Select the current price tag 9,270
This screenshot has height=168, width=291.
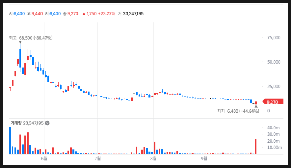[x=273, y=101]
